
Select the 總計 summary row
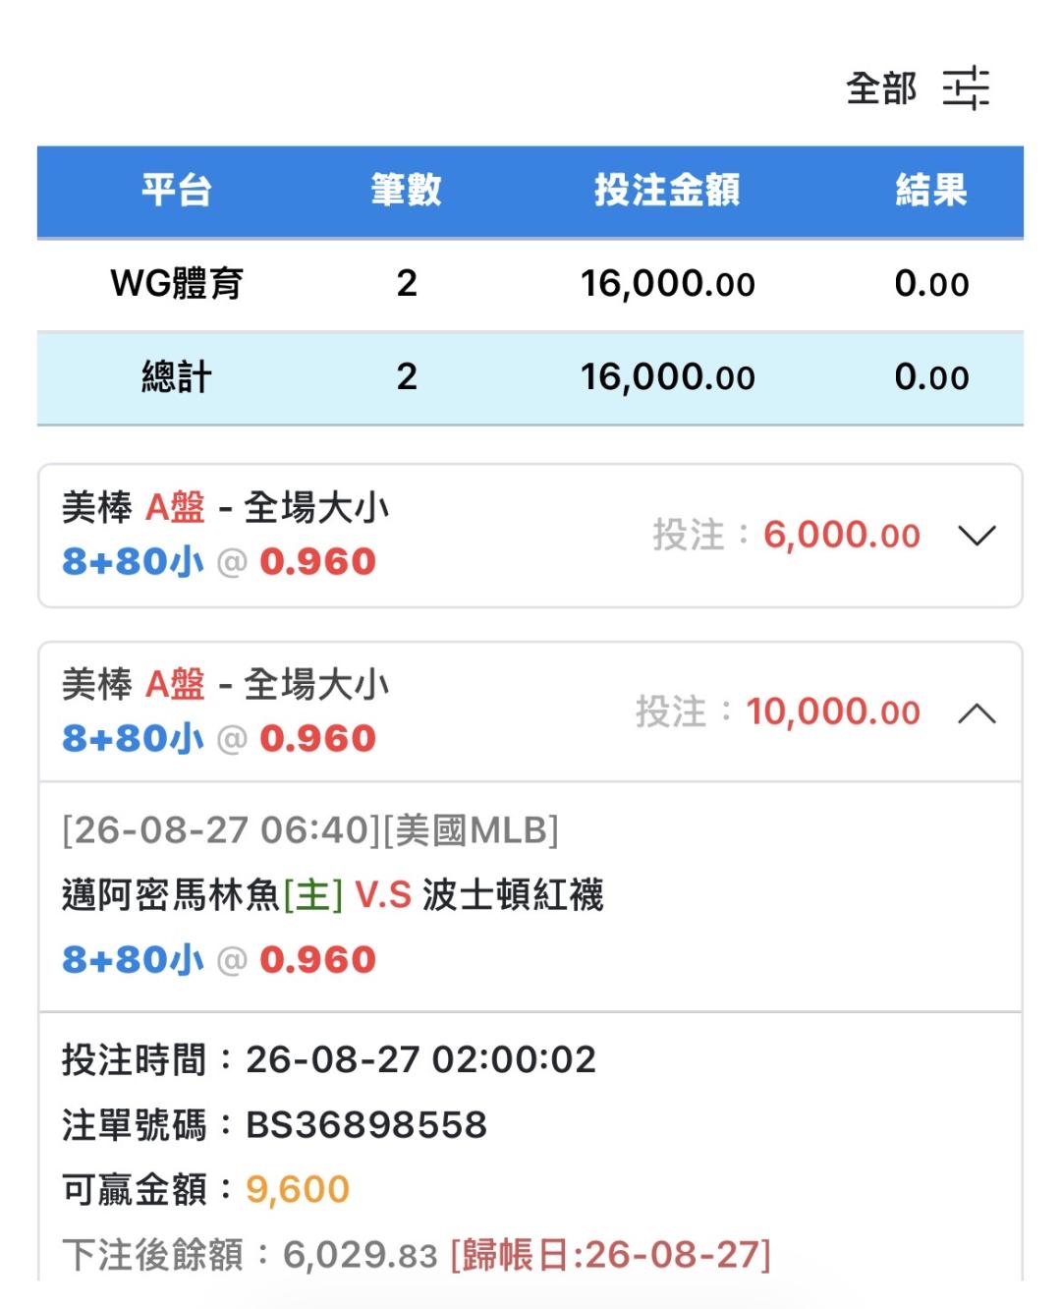pyautogui.click(x=530, y=377)
